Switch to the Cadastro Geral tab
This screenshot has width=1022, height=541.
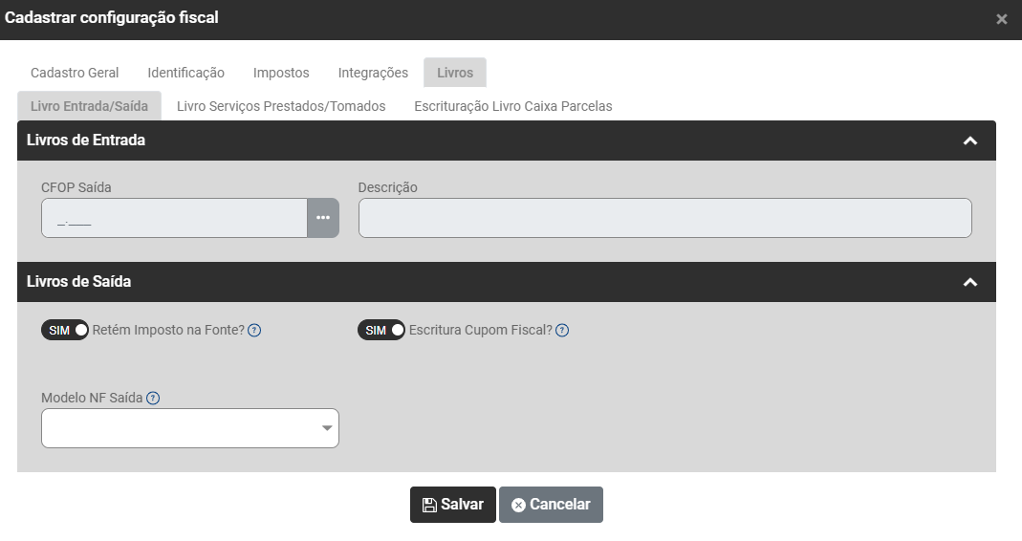75,73
